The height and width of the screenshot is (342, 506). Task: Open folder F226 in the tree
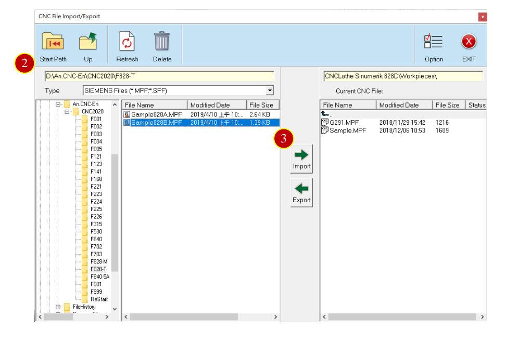(96, 217)
